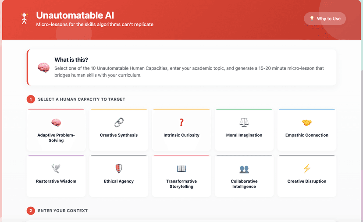Open the Why to Use button
Viewport: 363px width, 222px height.
pyautogui.click(x=325, y=19)
